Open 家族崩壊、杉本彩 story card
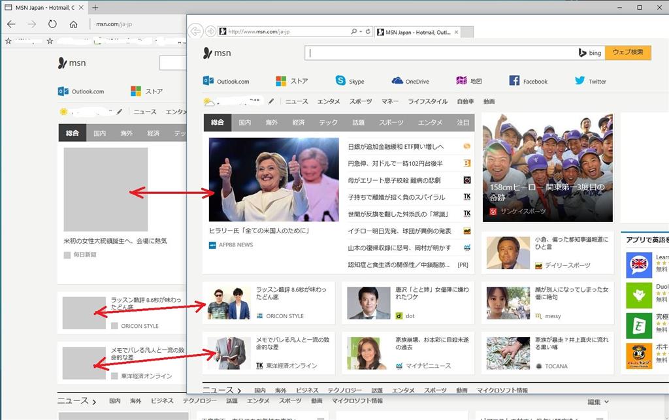The height and width of the screenshot is (420, 669). 408,353
